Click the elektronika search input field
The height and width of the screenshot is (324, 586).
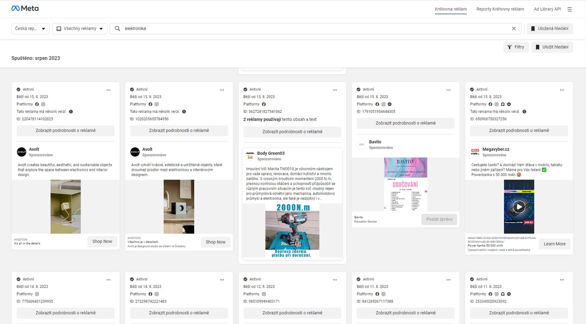(x=315, y=29)
